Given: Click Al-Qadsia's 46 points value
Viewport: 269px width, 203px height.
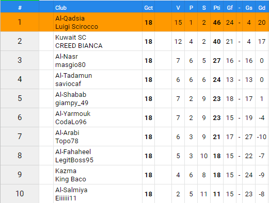Looking at the screenshot, I should [x=217, y=22].
